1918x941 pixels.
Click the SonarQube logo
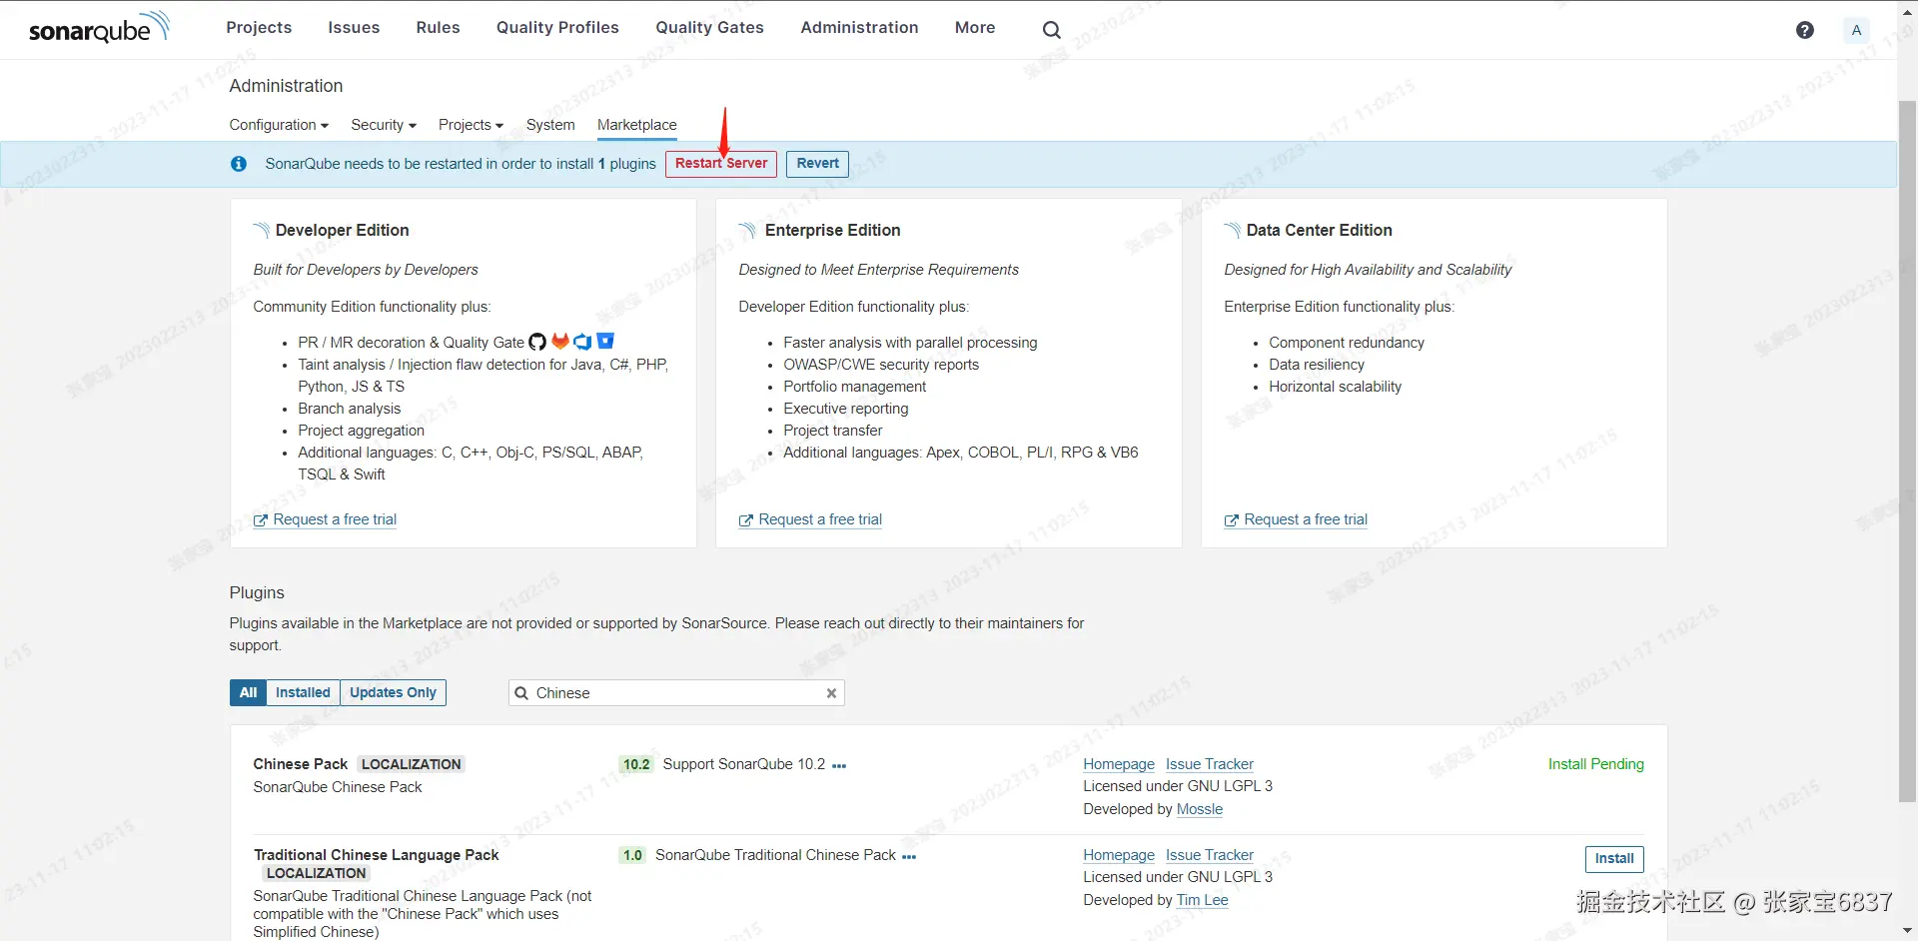pos(99,28)
